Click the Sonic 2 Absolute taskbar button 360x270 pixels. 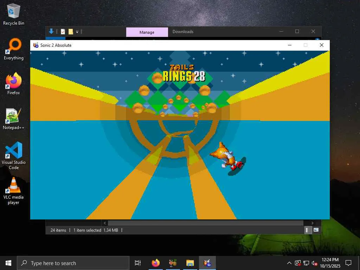pyautogui.click(x=207, y=263)
